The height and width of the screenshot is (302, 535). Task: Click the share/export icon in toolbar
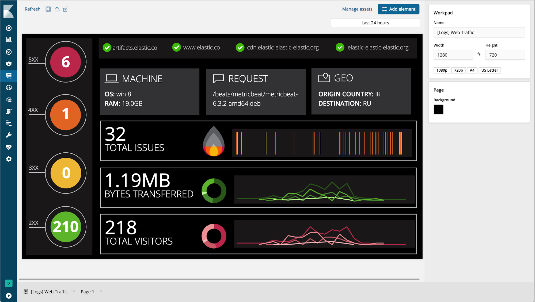pyautogui.click(x=57, y=9)
